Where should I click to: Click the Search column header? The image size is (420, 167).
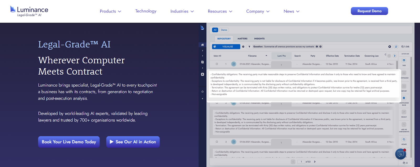(297, 56)
